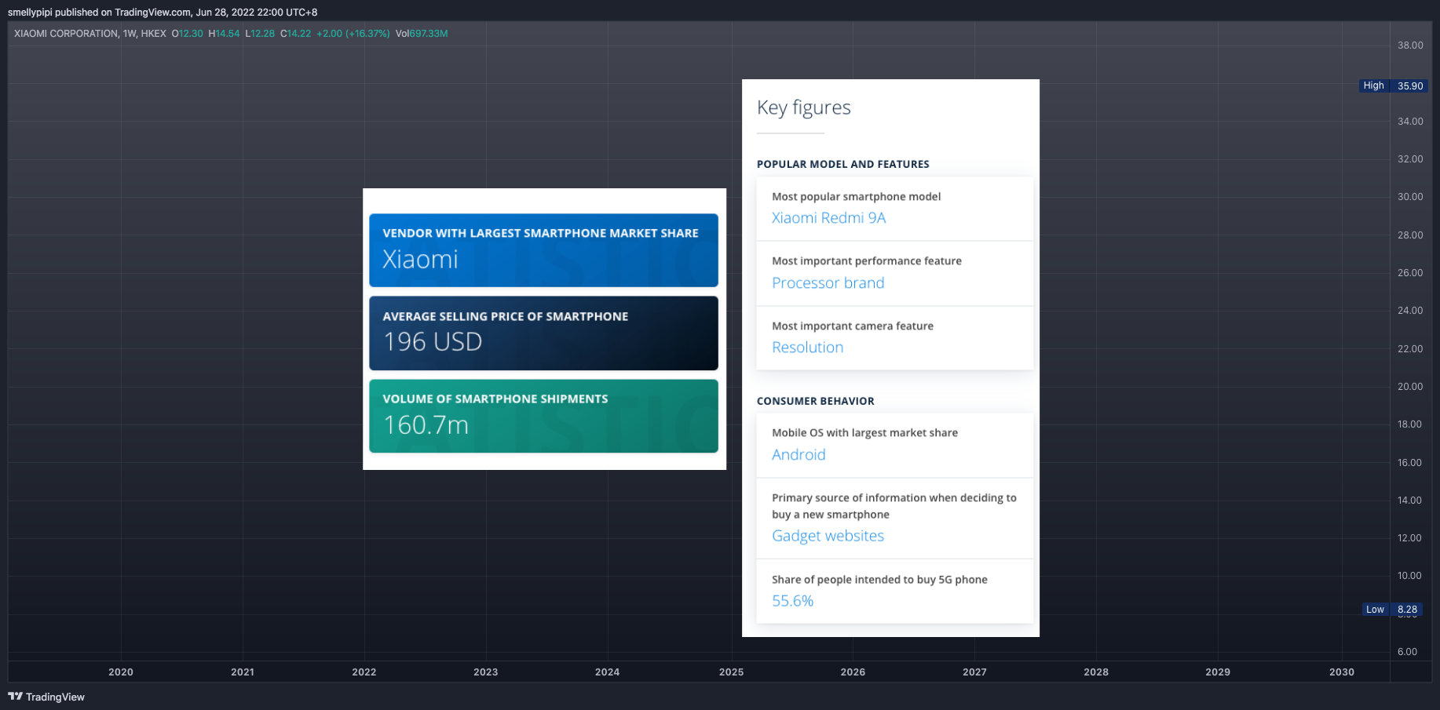Click the Xiaomi Redmi 9A link
This screenshot has width=1440, height=710.
coord(828,218)
